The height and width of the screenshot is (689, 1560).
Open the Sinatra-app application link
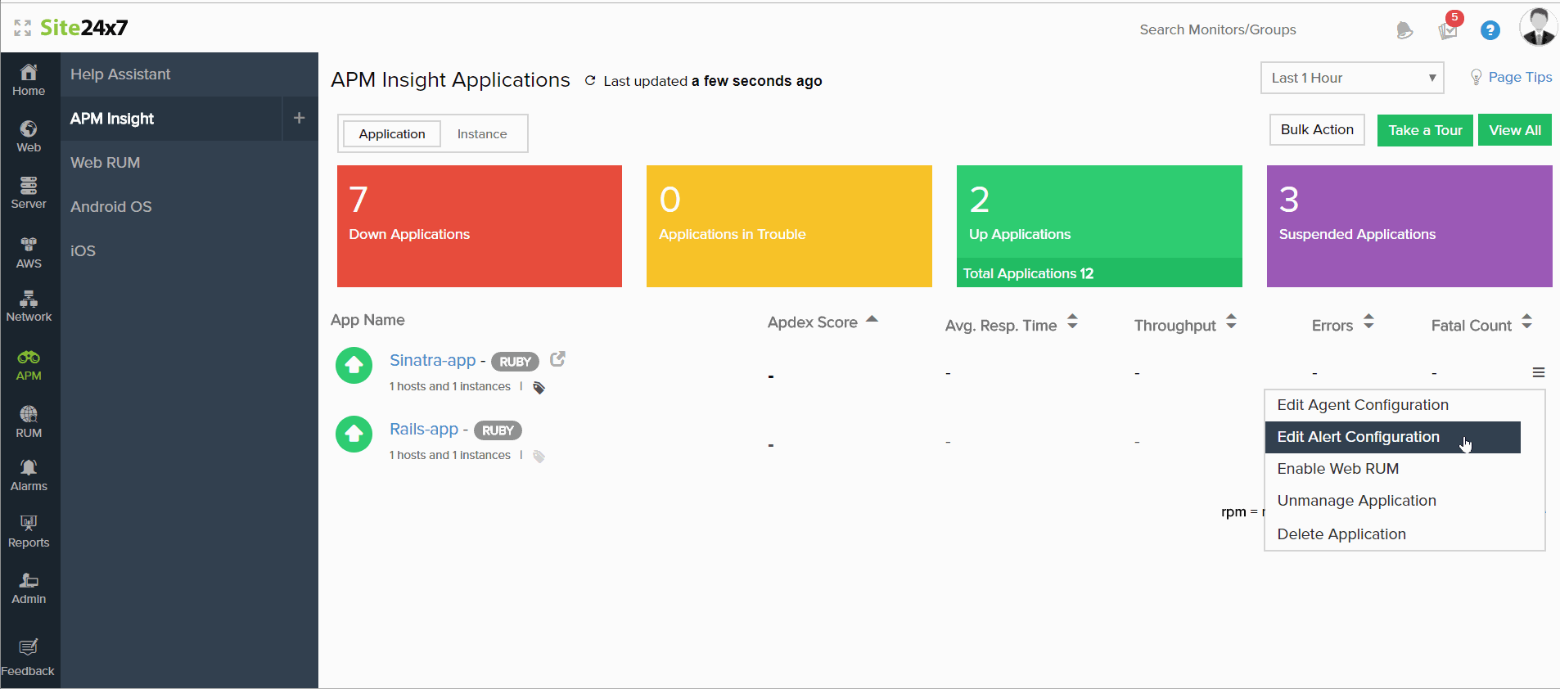click(x=432, y=360)
